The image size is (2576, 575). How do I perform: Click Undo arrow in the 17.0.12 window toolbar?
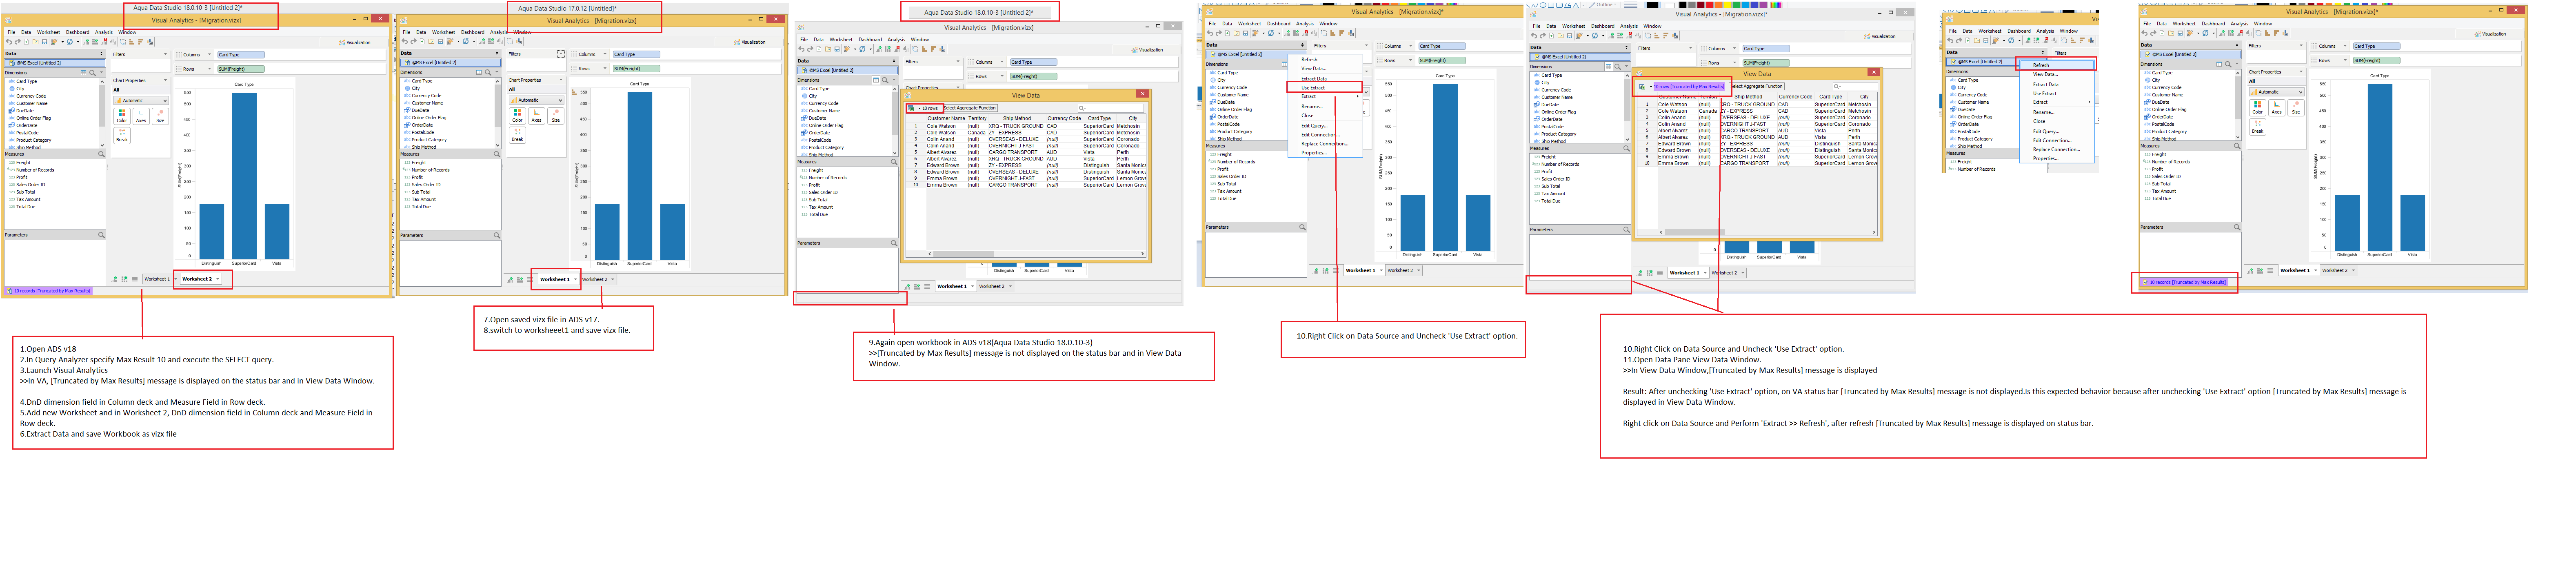(405, 42)
